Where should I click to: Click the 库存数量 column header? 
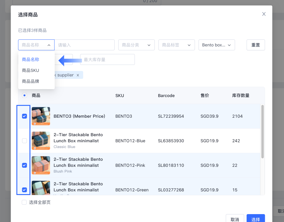[x=241, y=95]
